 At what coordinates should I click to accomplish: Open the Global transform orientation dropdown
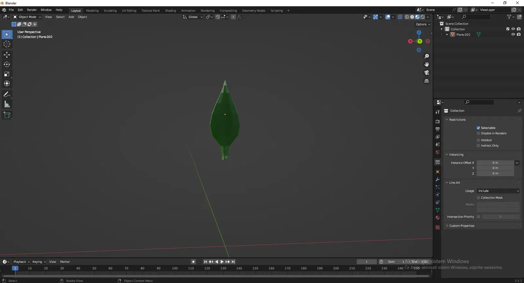(x=193, y=17)
